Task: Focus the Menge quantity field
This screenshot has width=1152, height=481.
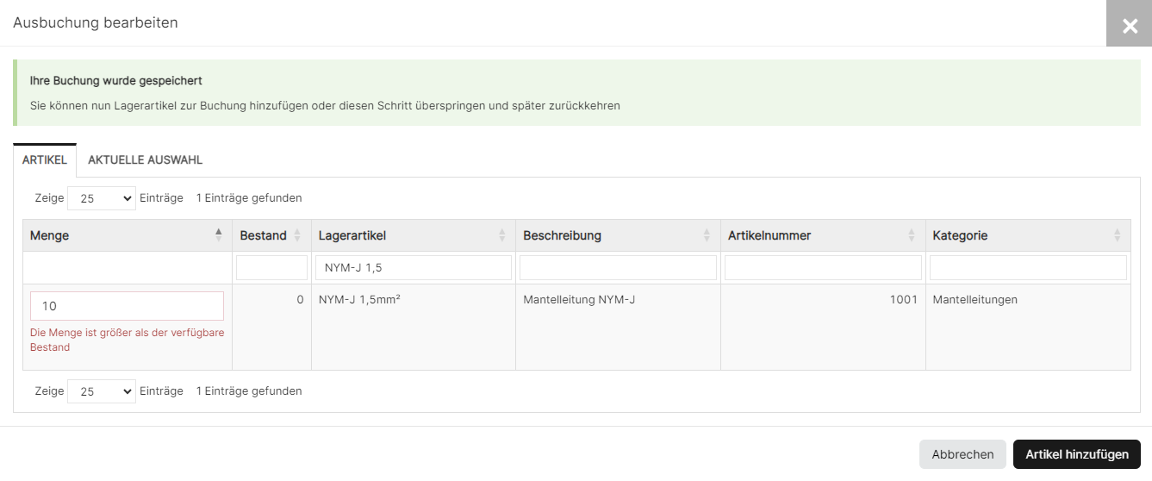Action: [x=127, y=306]
